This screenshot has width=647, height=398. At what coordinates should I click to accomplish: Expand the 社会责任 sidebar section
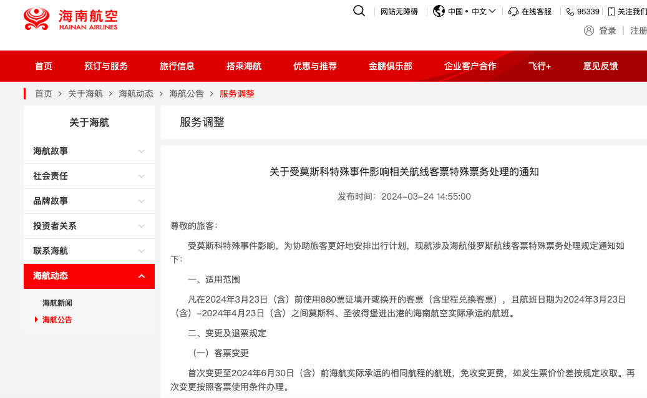[141, 176]
